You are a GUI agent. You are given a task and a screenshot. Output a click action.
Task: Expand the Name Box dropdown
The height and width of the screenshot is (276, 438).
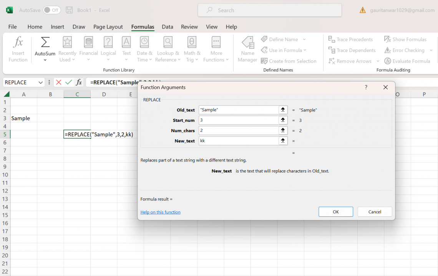[x=41, y=82]
